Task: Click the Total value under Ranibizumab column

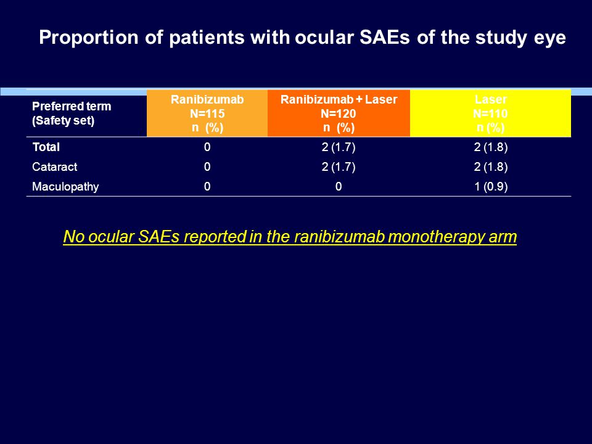Action: pyautogui.click(x=207, y=147)
